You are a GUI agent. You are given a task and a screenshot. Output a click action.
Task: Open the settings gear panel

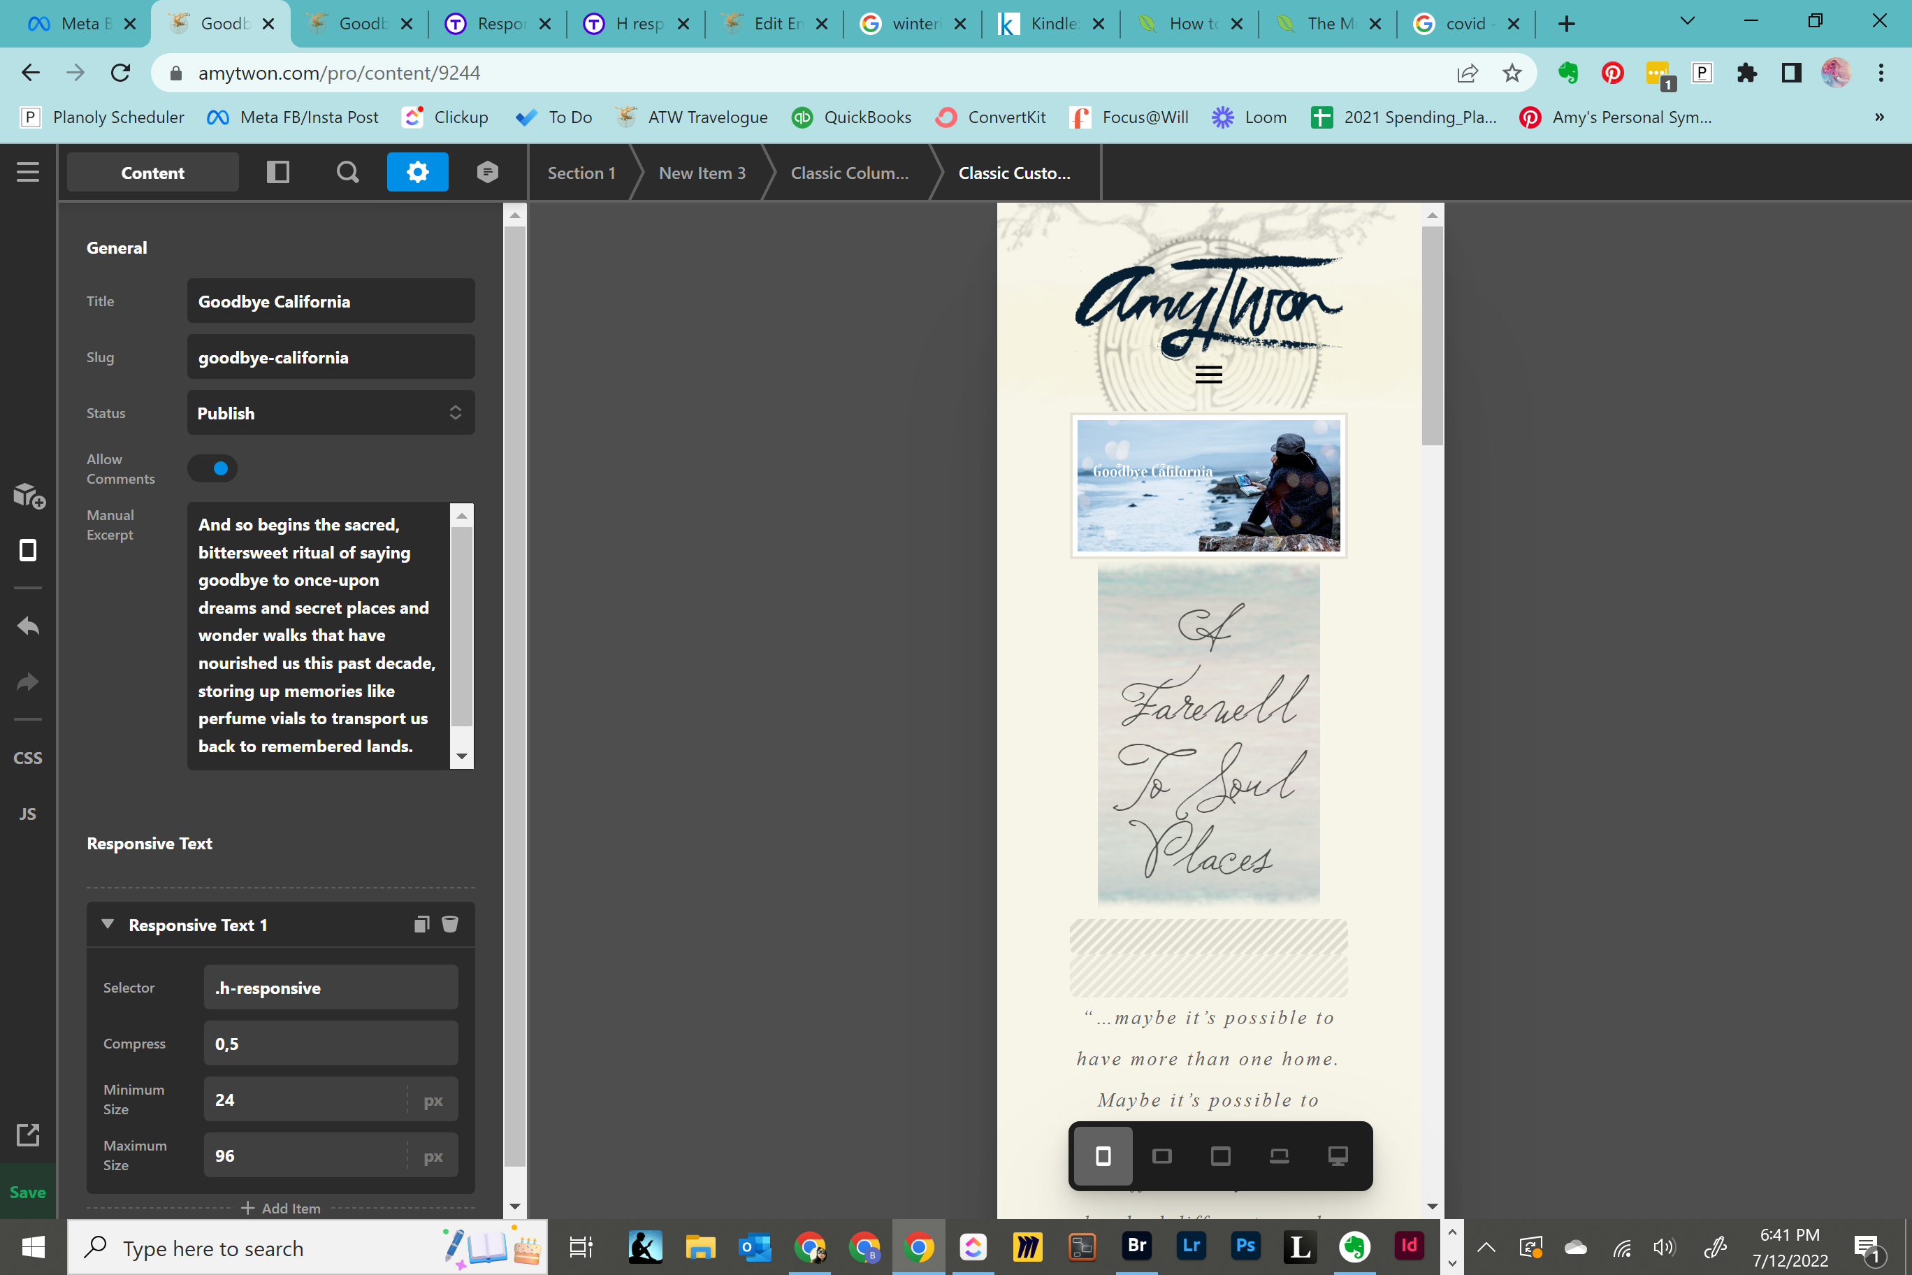(417, 173)
